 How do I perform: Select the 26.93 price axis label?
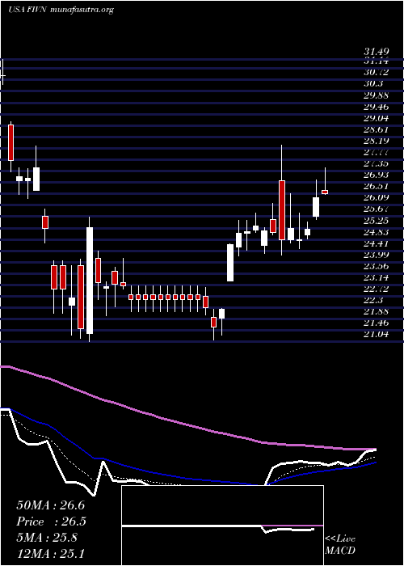377,175
